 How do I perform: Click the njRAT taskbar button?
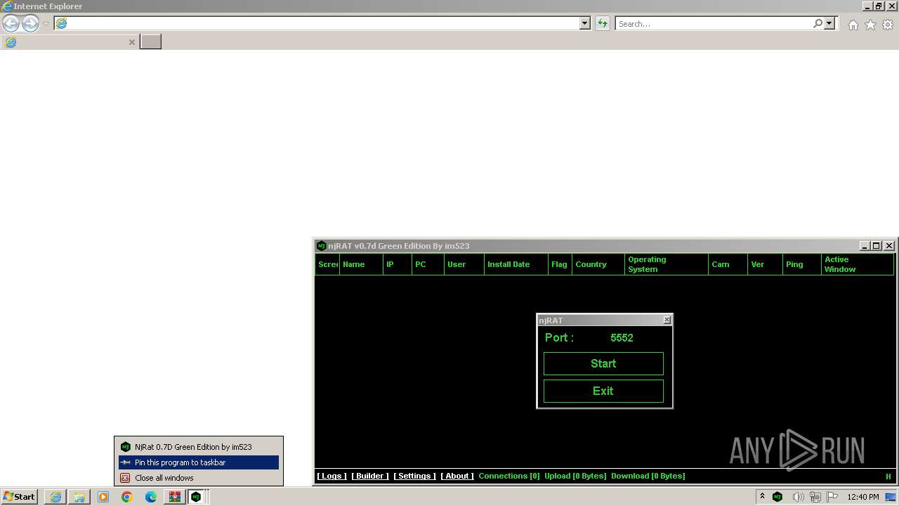[197, 497]
